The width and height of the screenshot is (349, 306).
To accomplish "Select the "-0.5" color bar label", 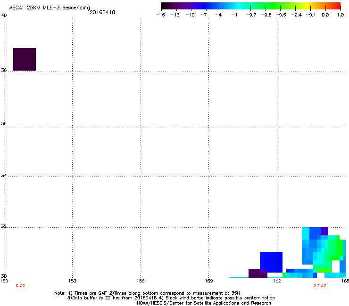I will [x=281, y=15].
